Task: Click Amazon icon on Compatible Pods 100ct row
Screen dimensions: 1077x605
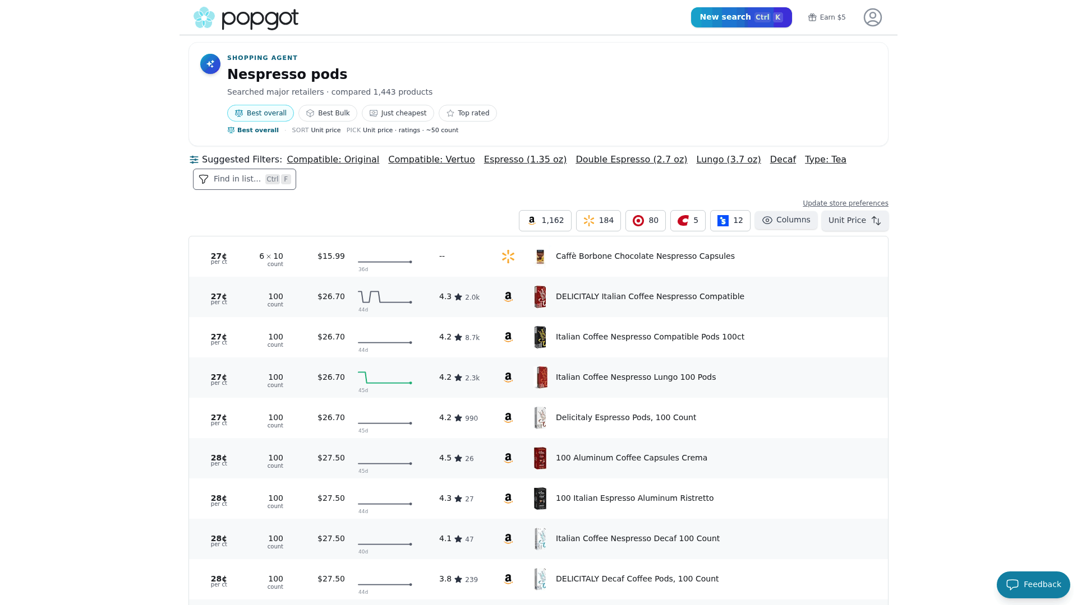Action: [508, 337]
